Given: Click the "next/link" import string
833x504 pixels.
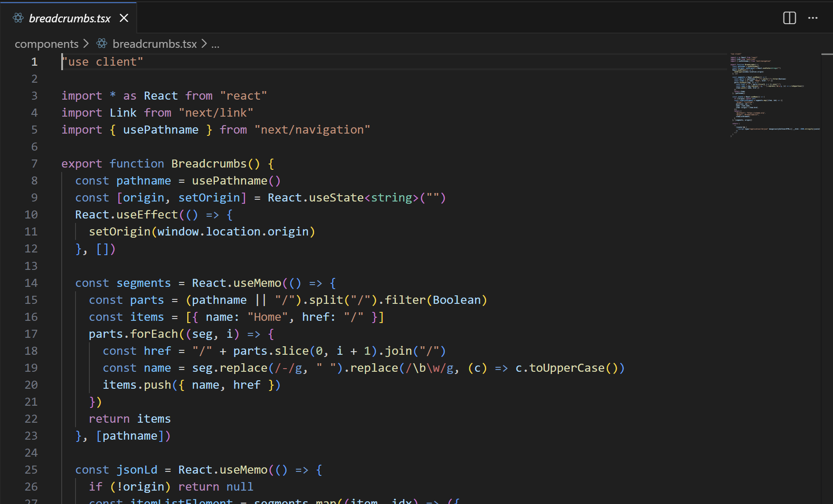Looking at the screenshot, I should (x=216, y=113).
